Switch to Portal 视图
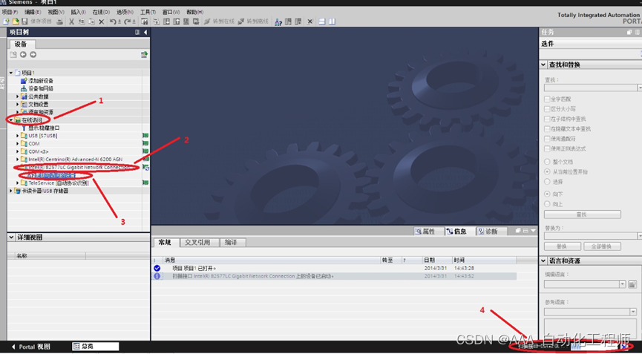 click(x=30, y=347)
